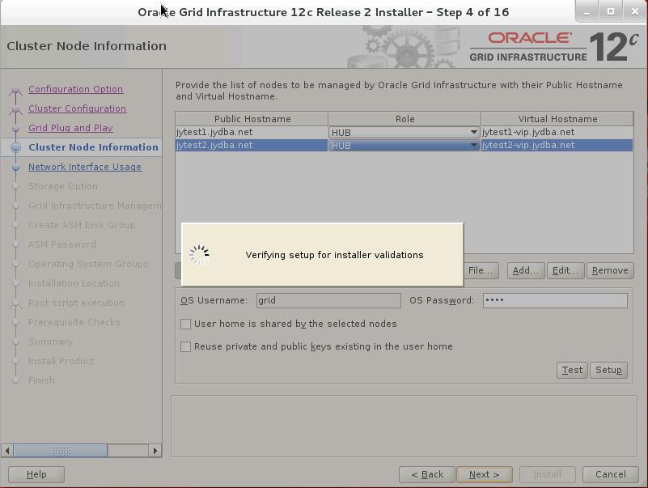
Task: Focus the OS Username field
Action: (x=328, y=301)
